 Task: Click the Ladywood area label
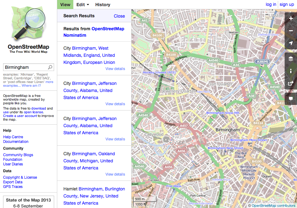pos(154,134)
